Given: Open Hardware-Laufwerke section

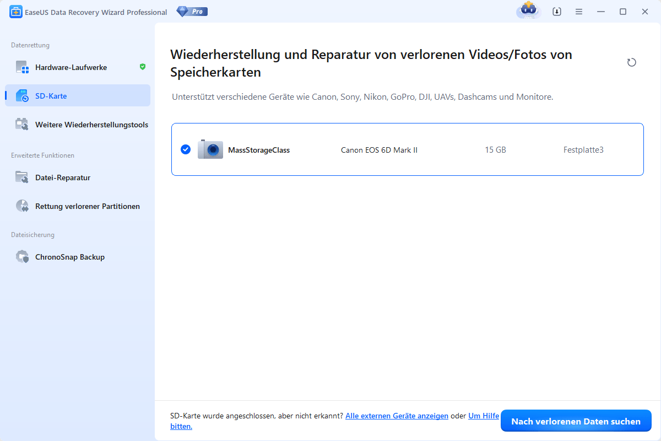Looking at the screenshot, I should [x=78, y=67].
